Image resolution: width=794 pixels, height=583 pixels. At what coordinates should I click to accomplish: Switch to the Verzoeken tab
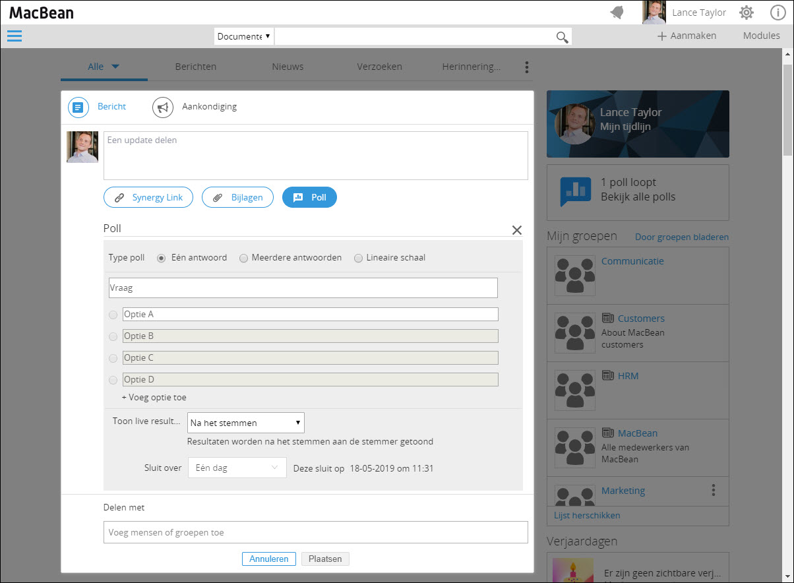click(x=379, y=67)
